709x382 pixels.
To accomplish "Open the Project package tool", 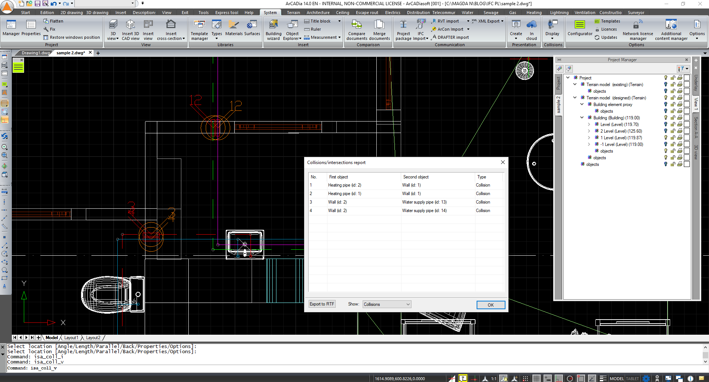I will pos(403,30).
